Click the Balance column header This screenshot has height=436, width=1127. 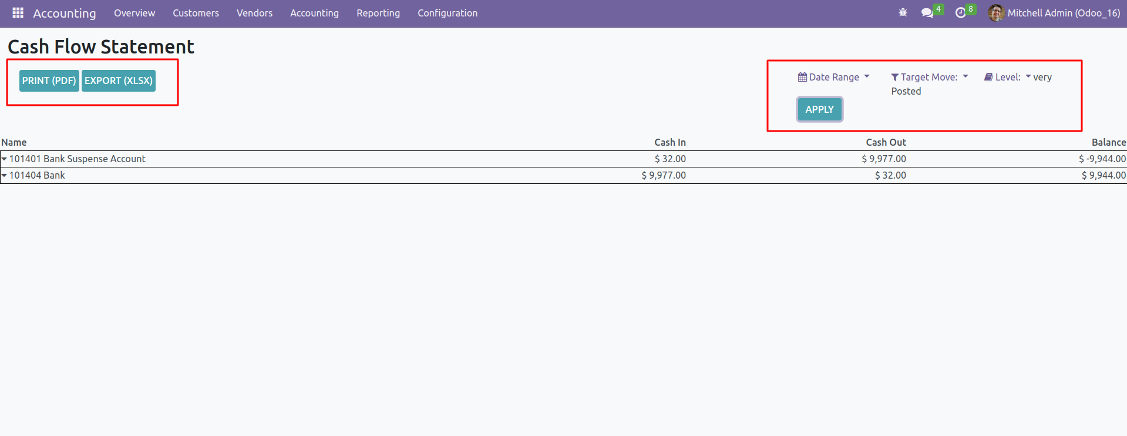(1109, 142)
